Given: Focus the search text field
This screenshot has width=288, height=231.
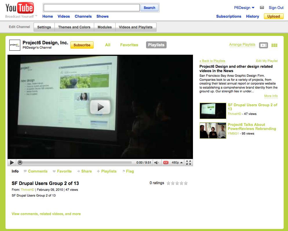Looking at the screenshot, I should [x=92, y=8].
